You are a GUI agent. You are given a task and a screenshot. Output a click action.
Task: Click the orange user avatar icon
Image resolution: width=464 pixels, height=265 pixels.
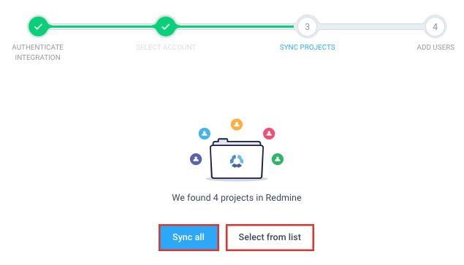point(237,125)
